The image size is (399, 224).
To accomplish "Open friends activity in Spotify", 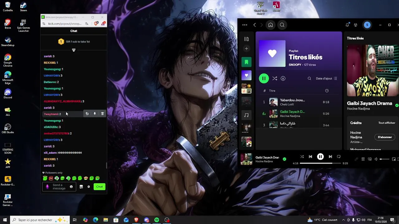I will point(356,25).
